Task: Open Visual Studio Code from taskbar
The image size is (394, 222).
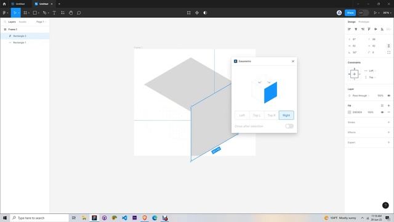Action: click(x=124, y=218)
